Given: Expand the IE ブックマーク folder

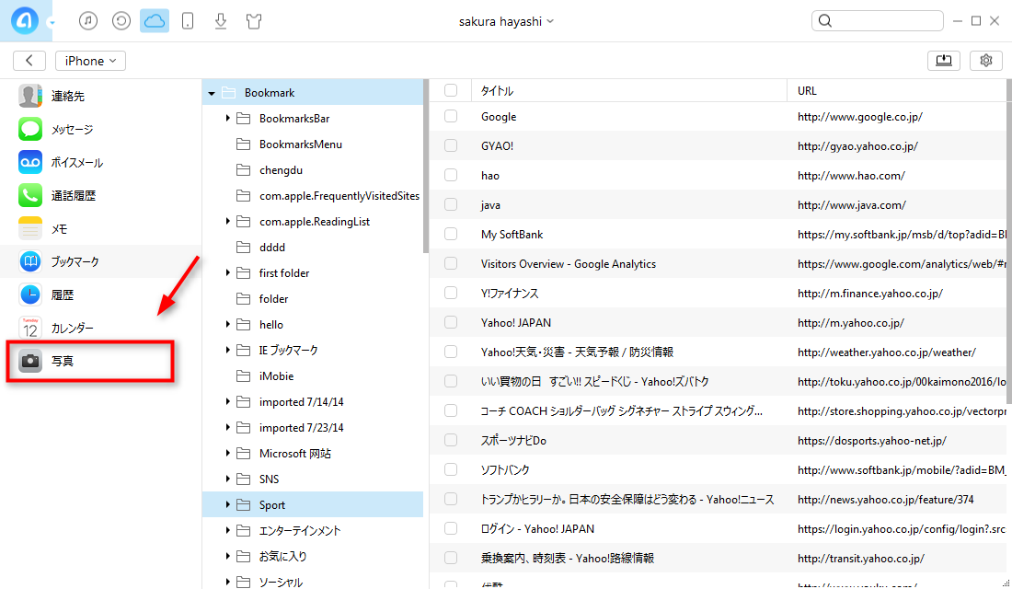Looking at the screenshot, I should tap(227, 350).
